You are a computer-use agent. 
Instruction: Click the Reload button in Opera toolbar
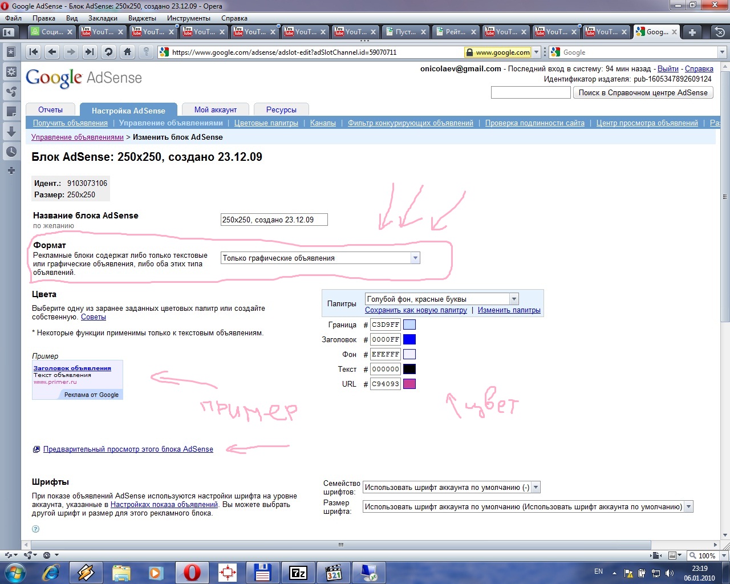click(x=108, y=52)
